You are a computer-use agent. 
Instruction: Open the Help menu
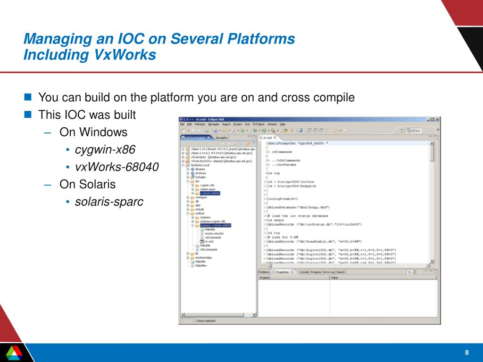pos(283,124)
